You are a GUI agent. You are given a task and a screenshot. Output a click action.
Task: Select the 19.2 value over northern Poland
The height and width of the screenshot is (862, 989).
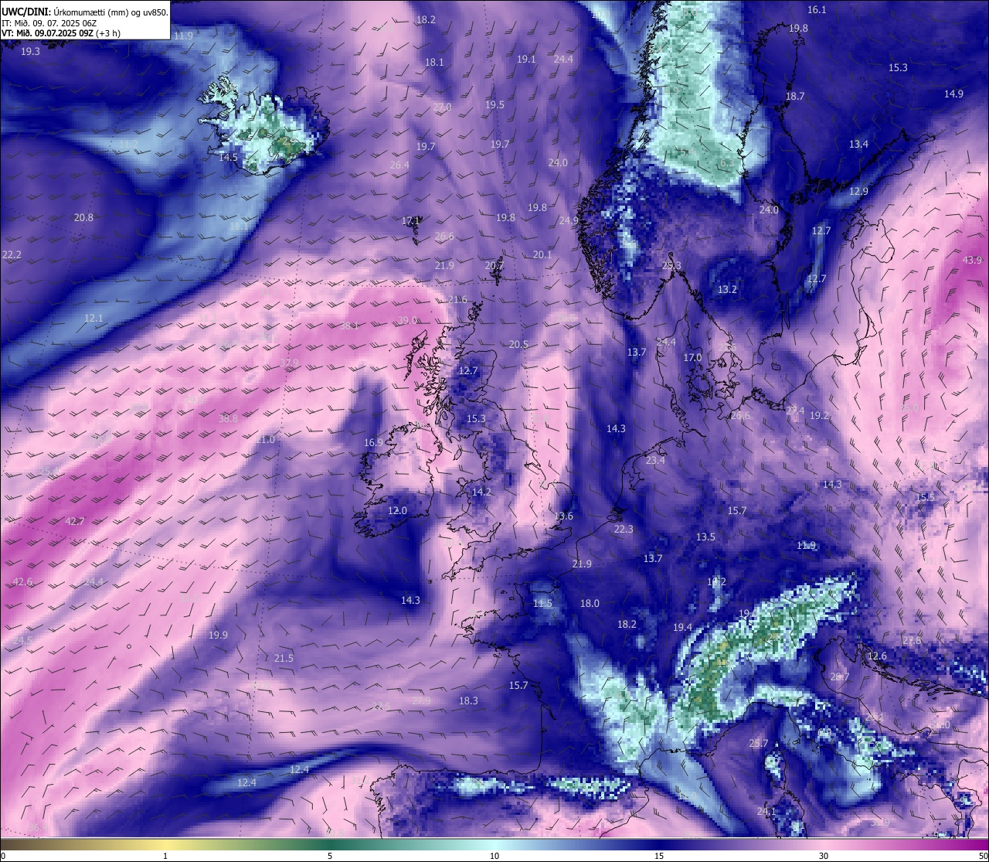point(819,416)
